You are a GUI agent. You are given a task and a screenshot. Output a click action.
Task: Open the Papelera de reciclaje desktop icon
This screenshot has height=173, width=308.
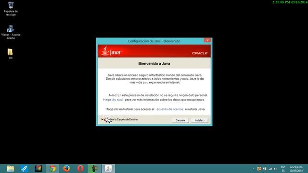click(x=11, y=9)
